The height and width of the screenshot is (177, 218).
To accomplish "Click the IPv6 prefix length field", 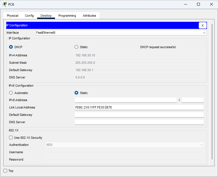I will point(192,100).
